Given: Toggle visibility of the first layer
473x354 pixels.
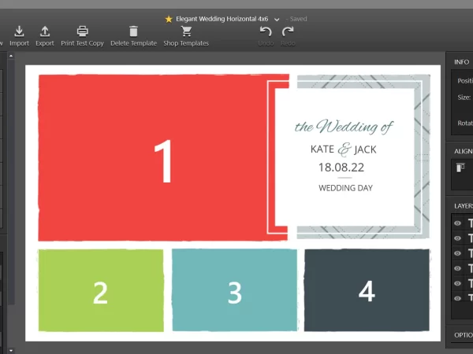Looking at the screenshot, I should coord(457,223).
